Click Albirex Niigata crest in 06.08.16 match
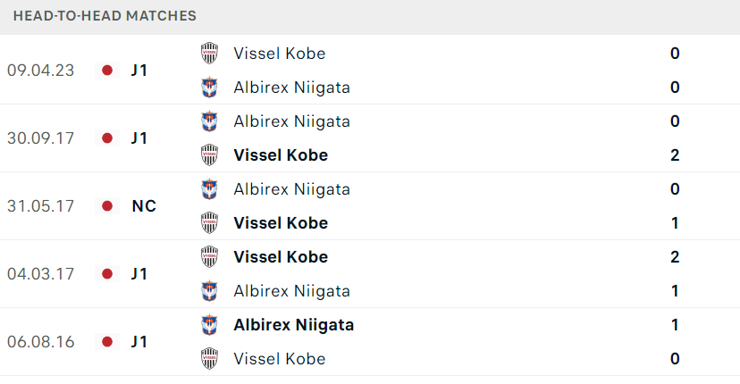740x384 pixels. [x=209, y=325]
